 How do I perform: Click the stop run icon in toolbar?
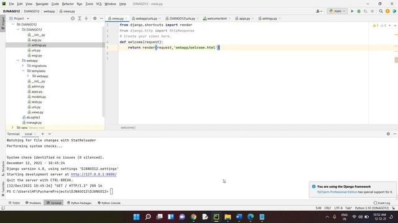click(x=372, y=11)
